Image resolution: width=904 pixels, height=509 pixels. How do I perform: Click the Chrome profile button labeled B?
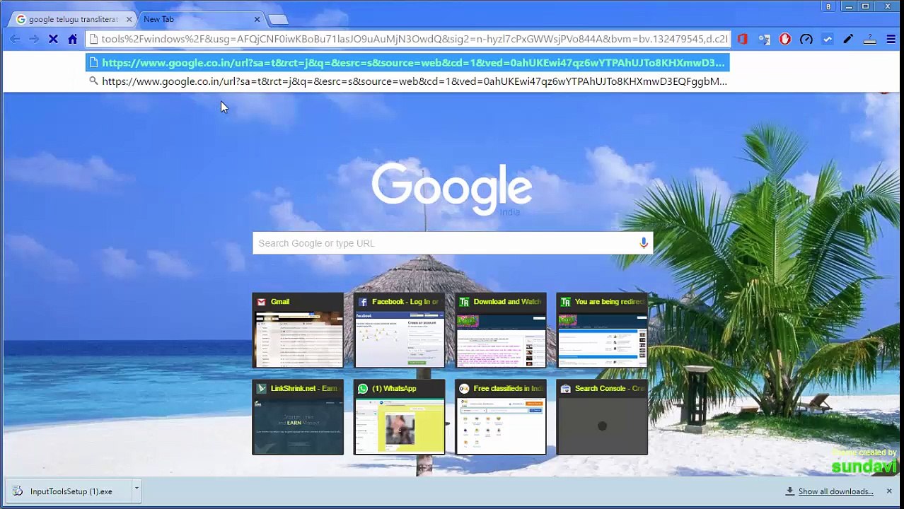coord(828,6)
